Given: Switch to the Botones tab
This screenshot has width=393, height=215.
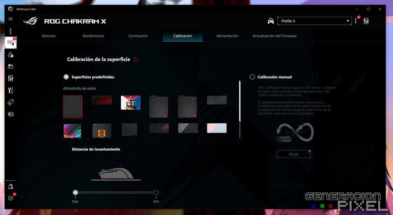Looking at the screenshot, I should 49,36.
